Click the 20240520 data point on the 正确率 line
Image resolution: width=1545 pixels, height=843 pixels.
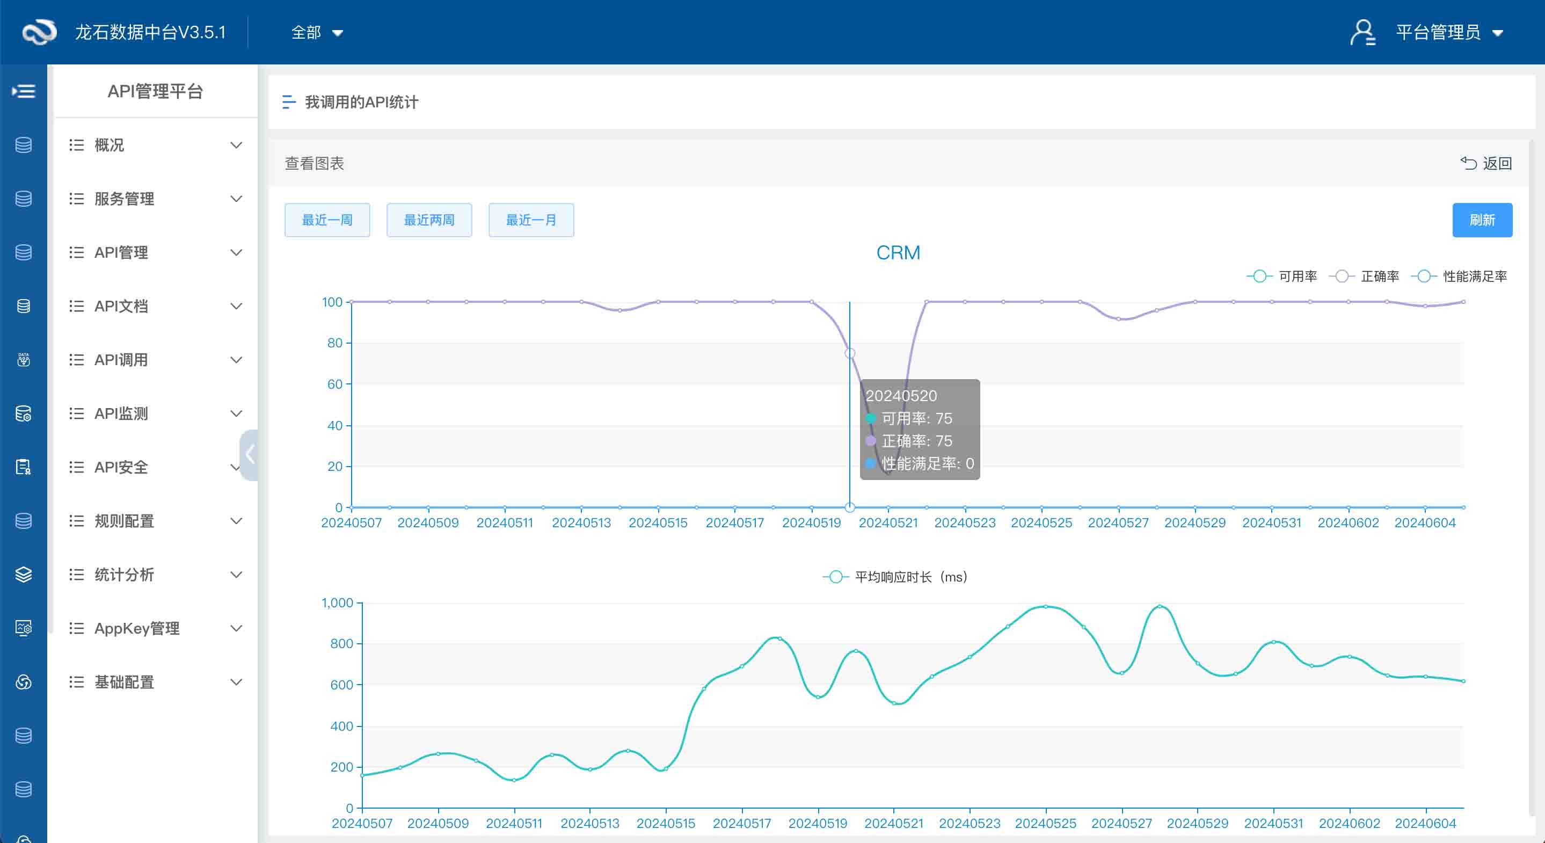pyautogui.click(x=850, y=353)
